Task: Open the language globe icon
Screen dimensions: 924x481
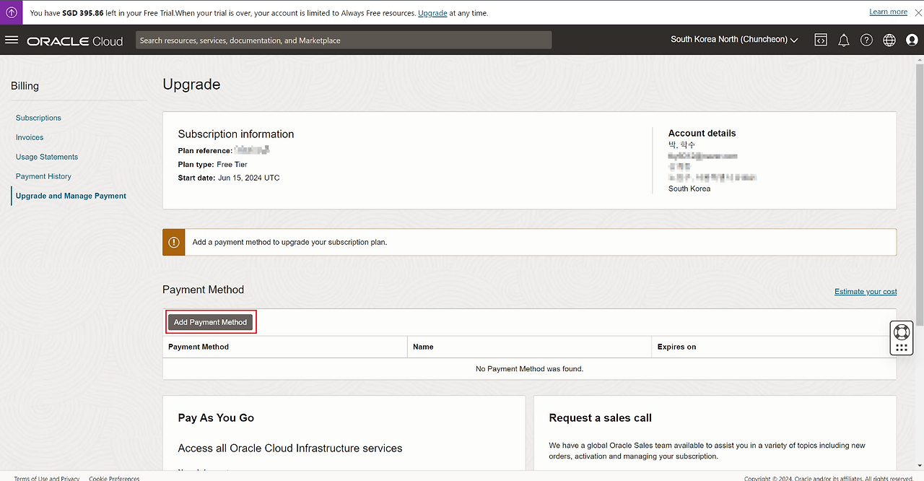Action: (889, 40)
